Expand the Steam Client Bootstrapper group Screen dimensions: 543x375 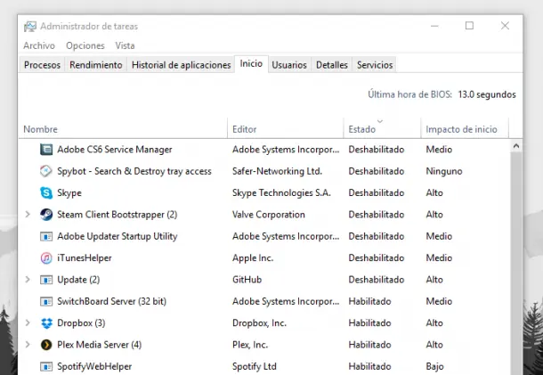(28, 215)
